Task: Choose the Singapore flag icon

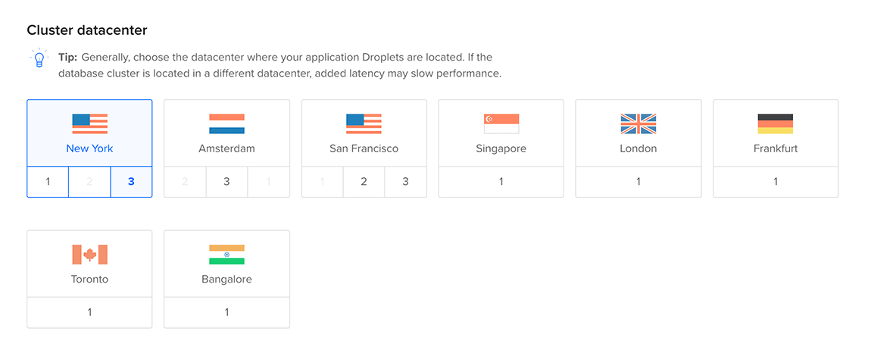Action: [501, 124]
